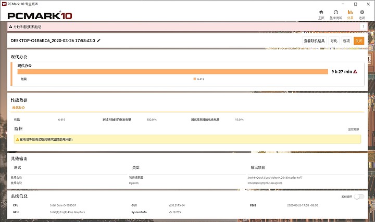Click the PCMARK10 logo
Image resolution: width=375 pixels, height=222 pixels.
(x=40, y=16)
